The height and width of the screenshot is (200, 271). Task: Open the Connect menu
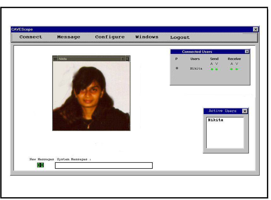[x=31, y=37]
